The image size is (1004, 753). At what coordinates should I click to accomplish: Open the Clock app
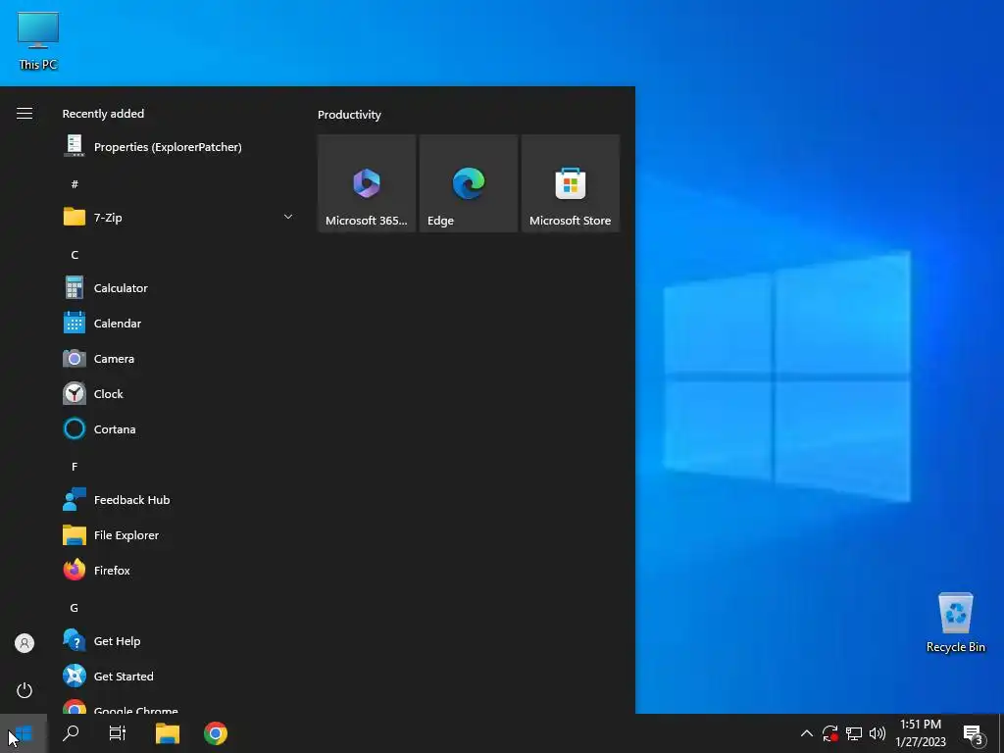[178, 394]
